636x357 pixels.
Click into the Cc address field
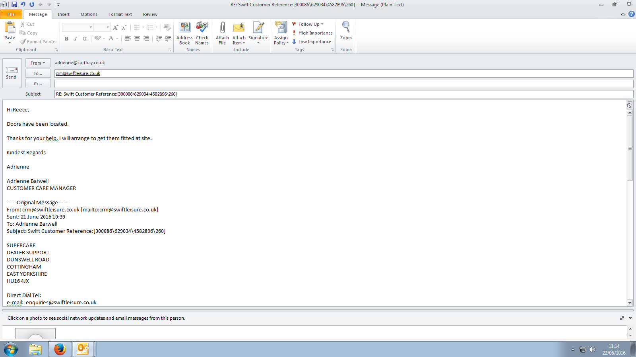pos(344,84)
